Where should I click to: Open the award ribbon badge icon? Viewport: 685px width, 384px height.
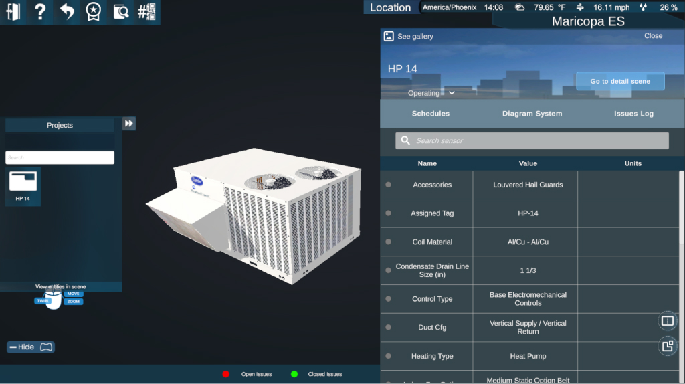[x=94, y=12]
